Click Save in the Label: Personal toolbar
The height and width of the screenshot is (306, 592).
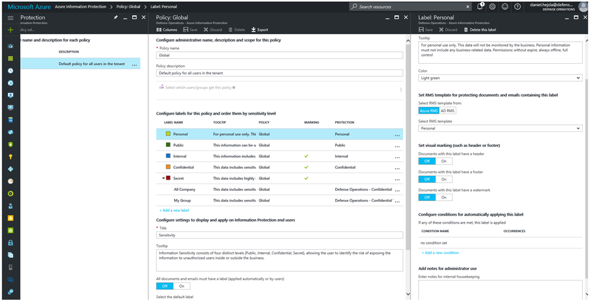pyautogui.click(x=426, y=30)
